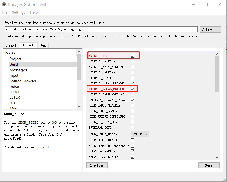The width and height of the screenshot is (227, 182).
Task: Maximize the Doxygen GUI window
Action: 206,4
